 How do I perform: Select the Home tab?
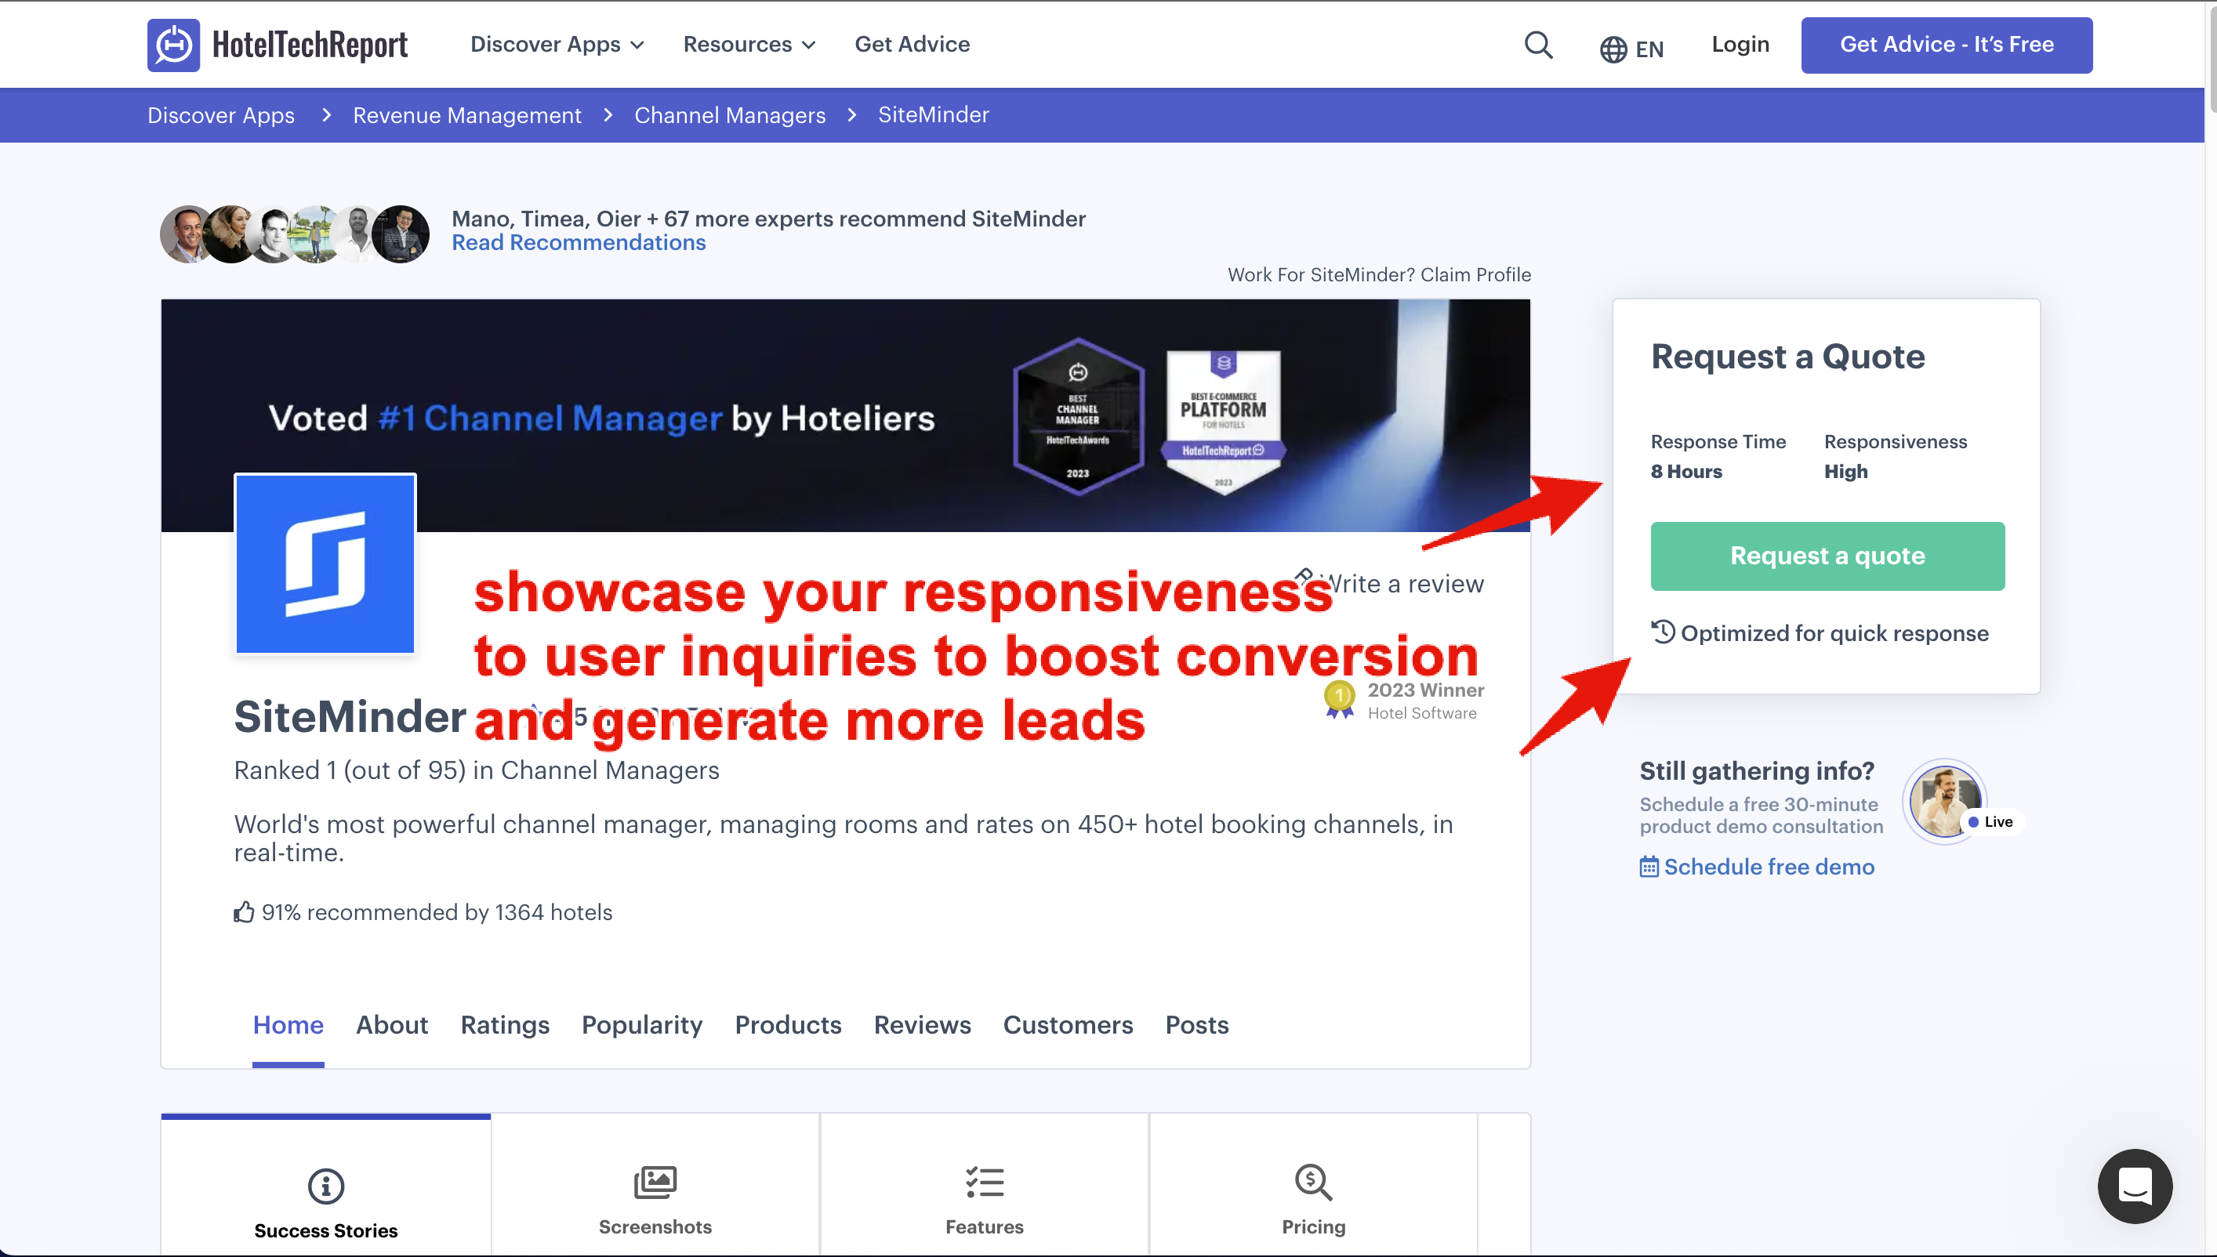point(288,1024)
